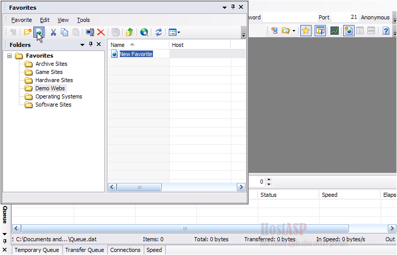Select the Game Sites folder
This screenshot has width=397, height=255.
(x=49, y=72)
